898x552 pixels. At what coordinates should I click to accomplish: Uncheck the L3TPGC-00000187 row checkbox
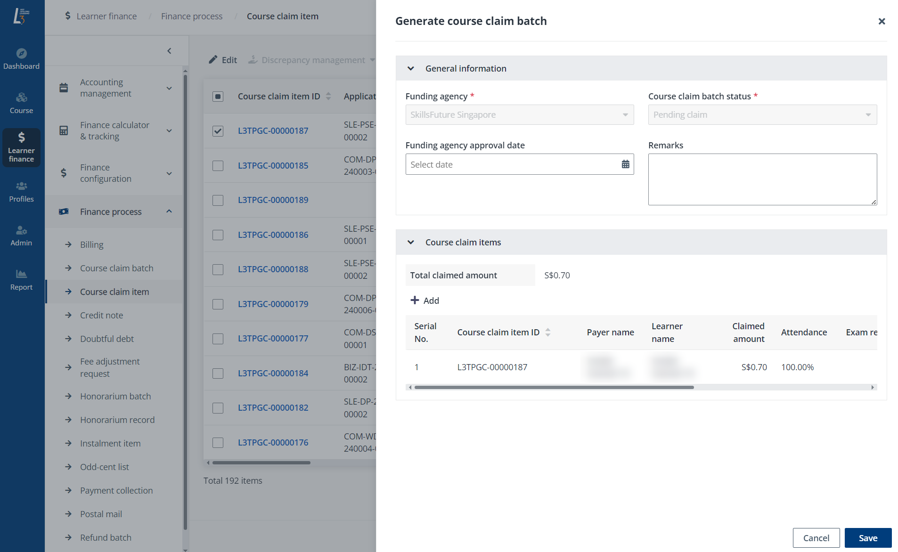pyautogui.click(x=217, y=131)
